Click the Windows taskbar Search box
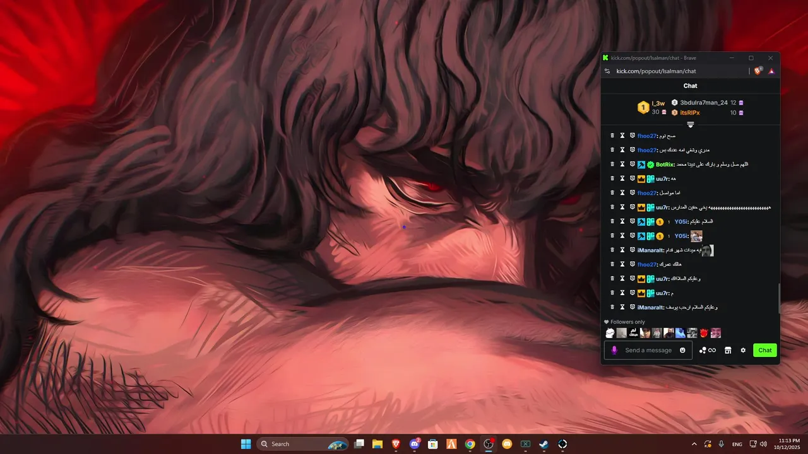The height and width of the screenshot is (454, 808). coord(302,444)
